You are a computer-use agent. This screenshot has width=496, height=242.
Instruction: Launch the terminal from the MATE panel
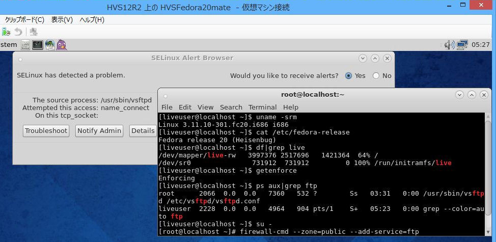coord(38,45)
